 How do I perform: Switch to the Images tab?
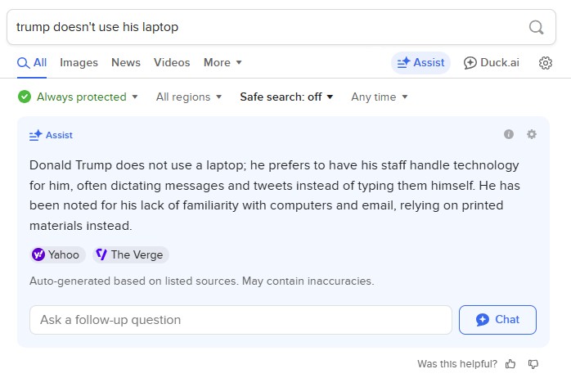click(x=79, y=63)
